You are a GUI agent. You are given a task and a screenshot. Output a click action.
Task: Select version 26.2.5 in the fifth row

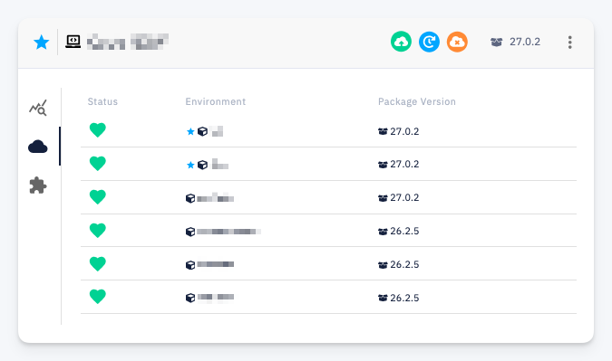click(404, 264)
